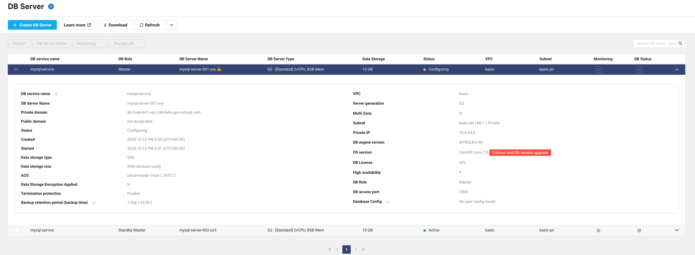Viewport: 695px width, 255px height.
Task: Open monitoring icon for mysql-server-002-uz3 row
Action: click(598, 230)
